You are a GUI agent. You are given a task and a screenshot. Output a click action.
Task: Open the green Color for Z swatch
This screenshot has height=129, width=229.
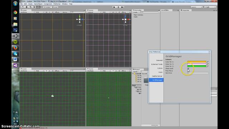[x=197, y=66]
